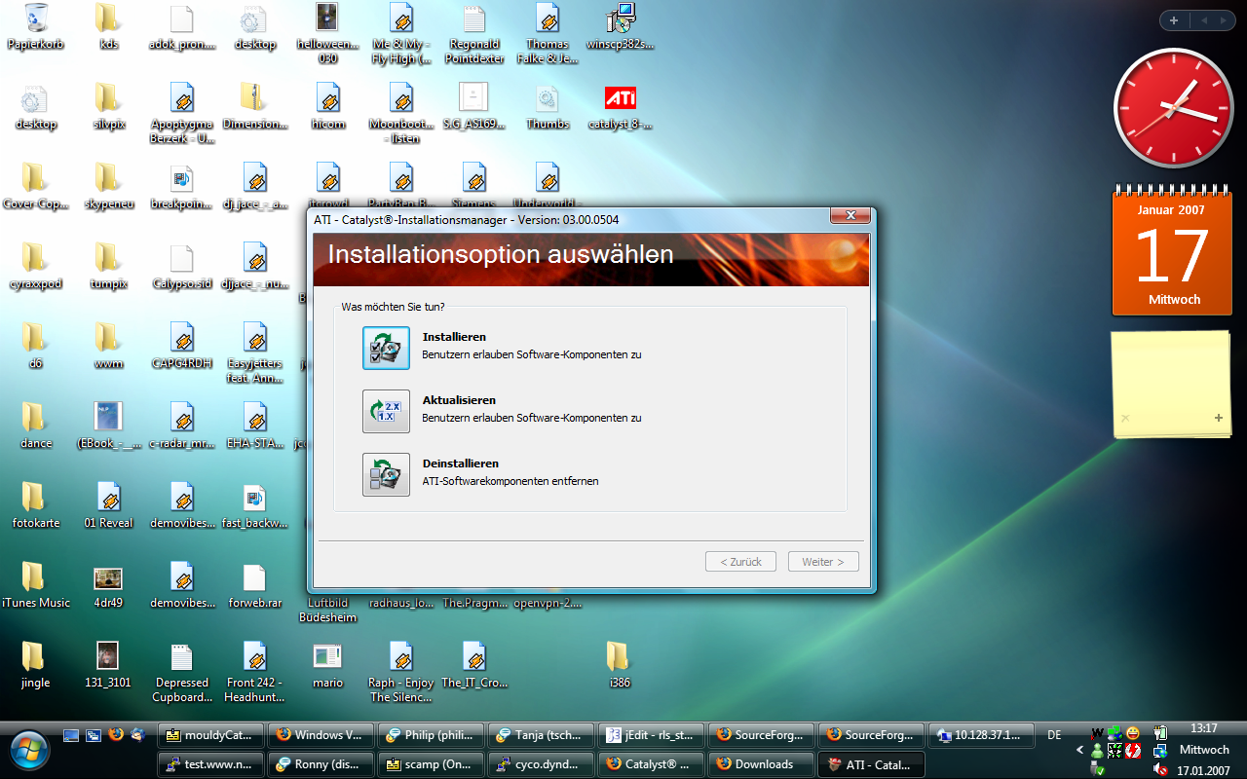Show hidden tray icons arrow

click(1079, 751)
